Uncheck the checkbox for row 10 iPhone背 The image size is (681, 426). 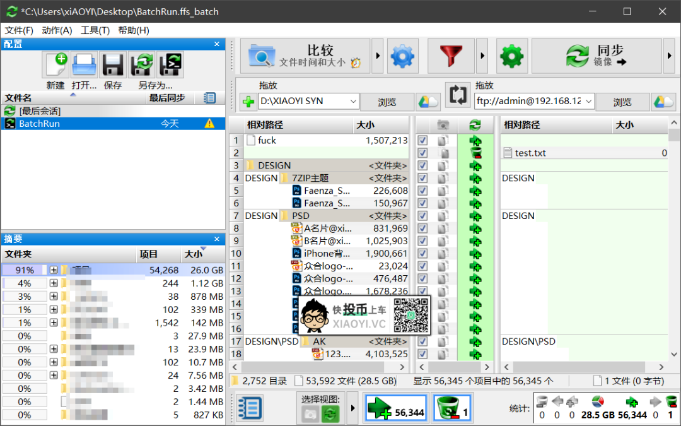(x=422, y=254)
